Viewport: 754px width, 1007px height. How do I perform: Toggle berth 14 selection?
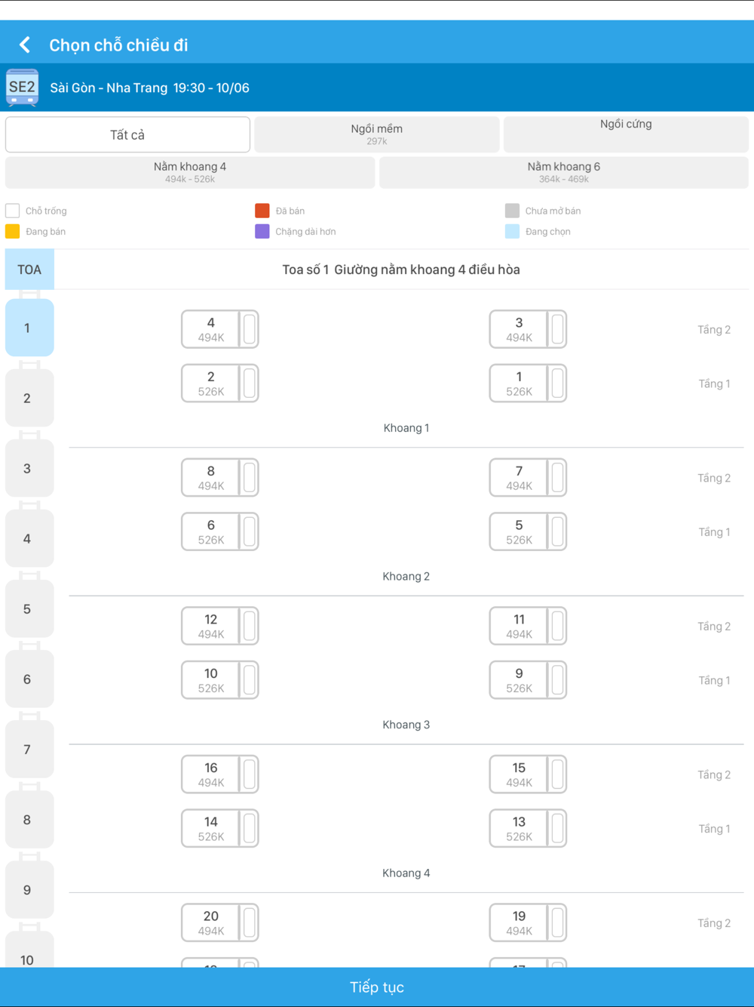click(220, 829)
